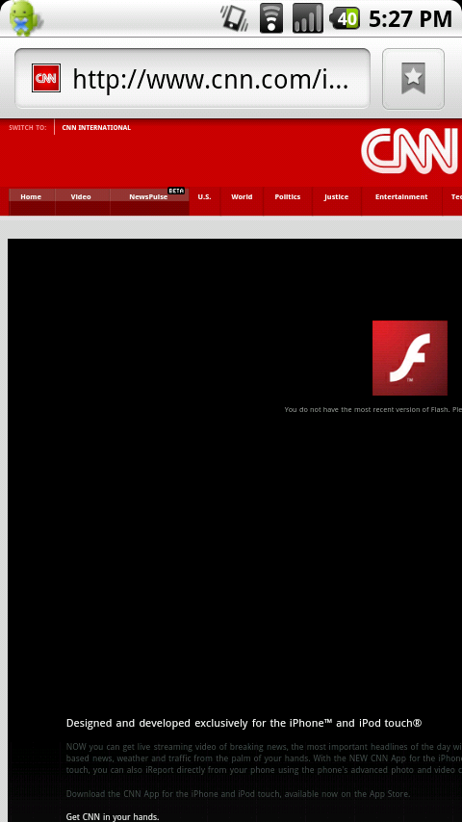Tap the bookmark star icon
462x822 pixels.
tap(413, 79)
